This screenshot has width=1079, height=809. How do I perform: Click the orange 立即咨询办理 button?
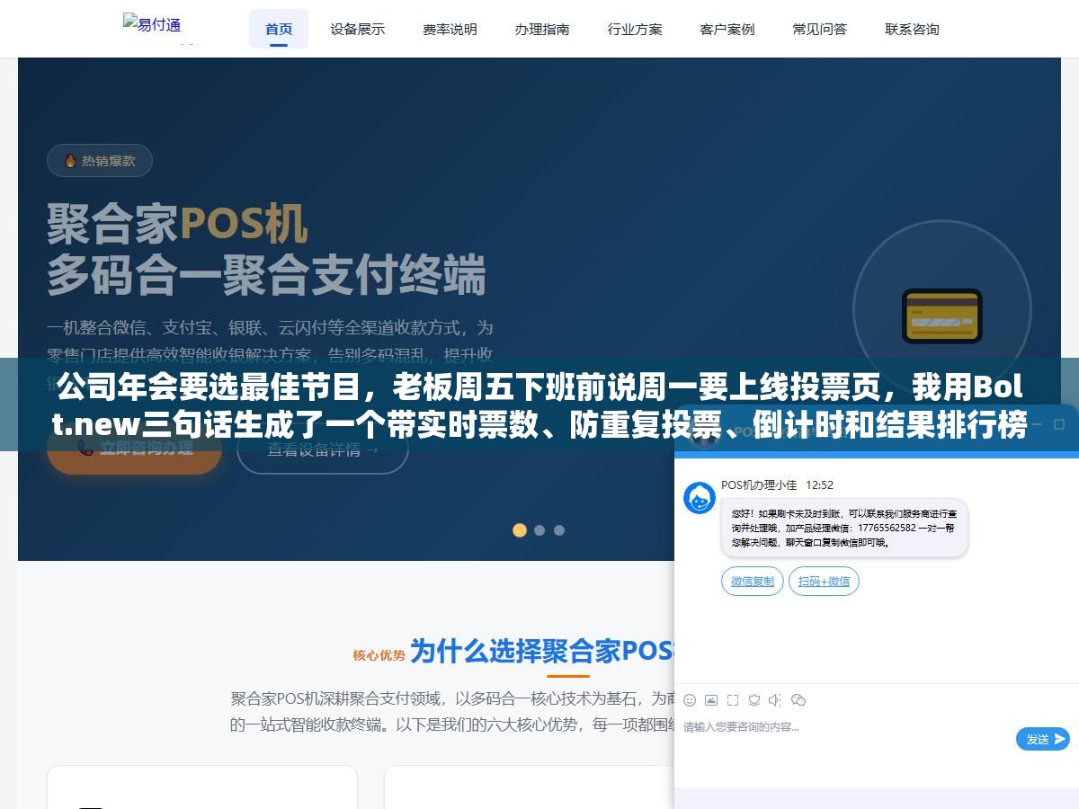(x=135, y=448)
